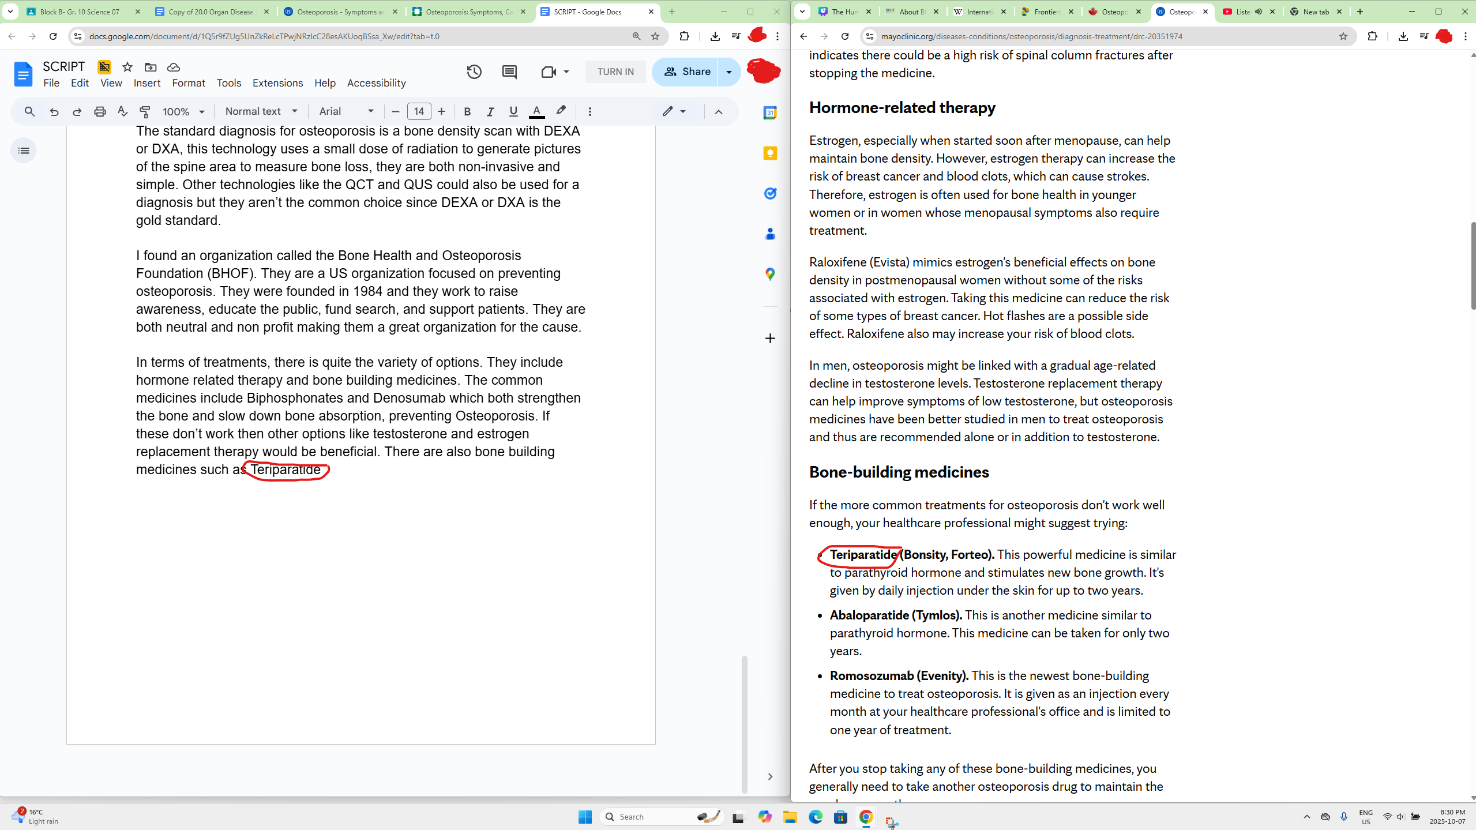Activate the paint format tool
Viewport: 1476px width, 830px height.
click(145, 111)
